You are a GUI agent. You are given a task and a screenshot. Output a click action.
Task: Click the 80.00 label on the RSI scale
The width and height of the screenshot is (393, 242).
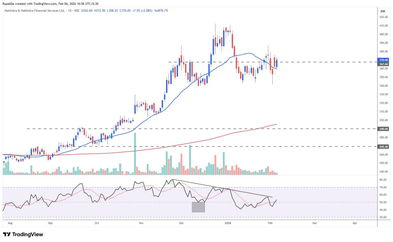[x=383, y=180]
